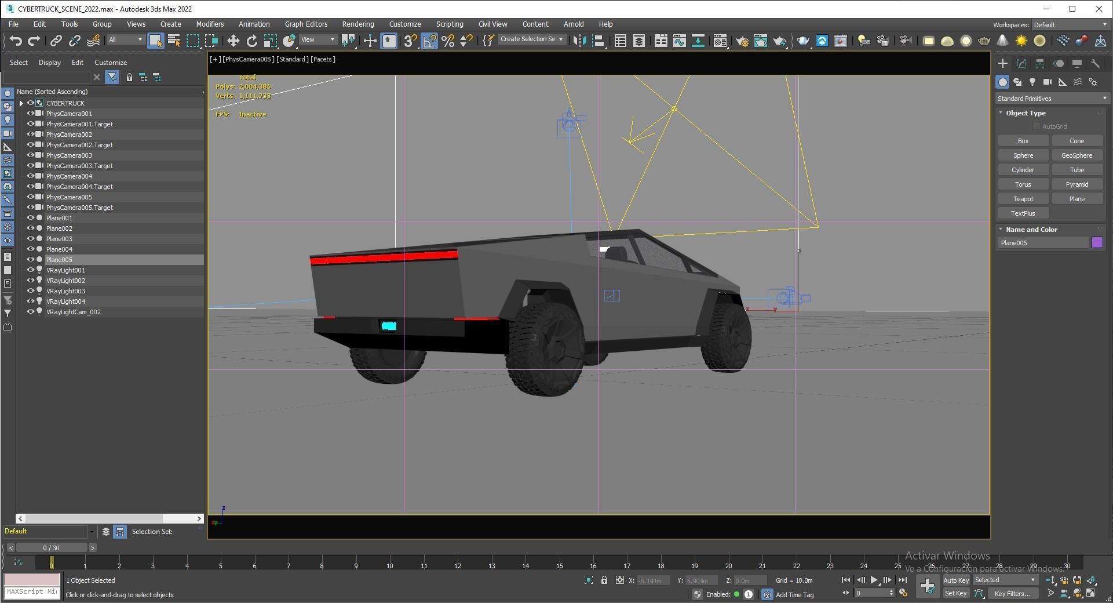Click the selection lock toggle icon
The width and height of the screenshot is (1113, 603).
(x=604, y=580)
